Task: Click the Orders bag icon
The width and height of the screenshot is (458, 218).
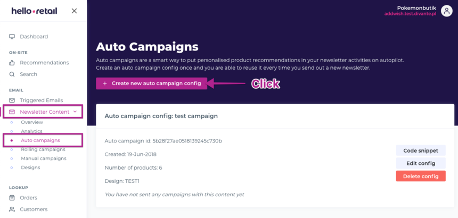Action: pyautogui.click(x=12, y=198)
